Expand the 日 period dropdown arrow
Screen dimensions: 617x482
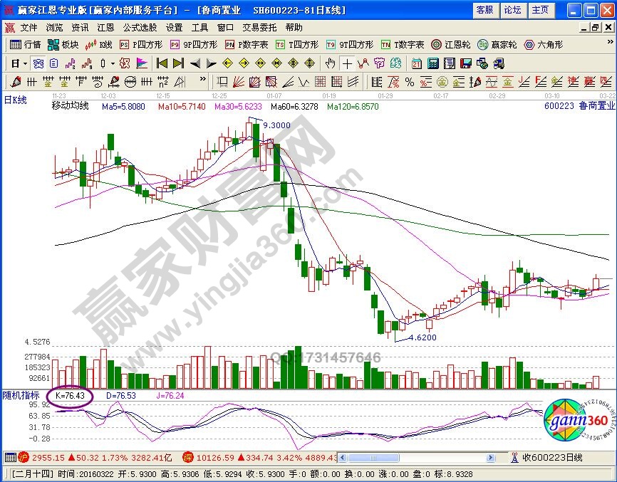point(25,63)
